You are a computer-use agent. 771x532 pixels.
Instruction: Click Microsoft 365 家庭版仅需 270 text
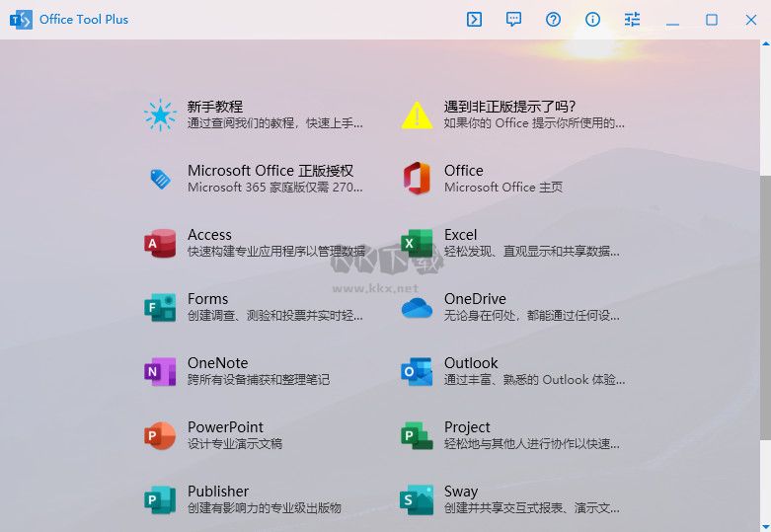275,188
